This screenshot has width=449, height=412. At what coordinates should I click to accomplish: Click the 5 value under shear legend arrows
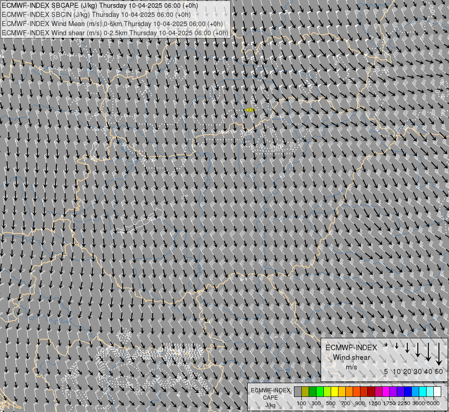[386, 371]
